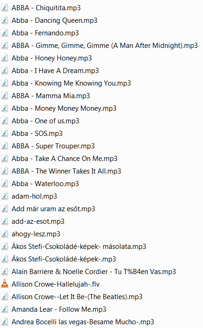203x328 pixels.
Task: Select Abba - I Have A Dream.mp3
Action: [x=55, y=71]
